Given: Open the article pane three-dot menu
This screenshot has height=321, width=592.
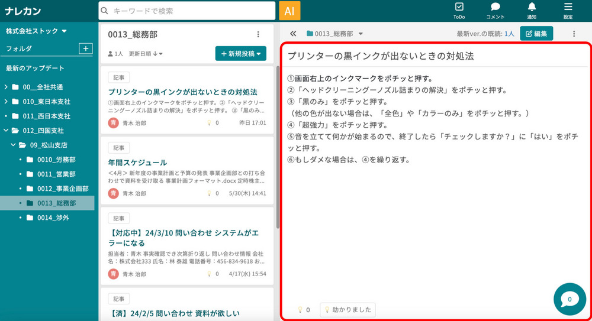Looking at the screenshot, I should click(574, 34).
